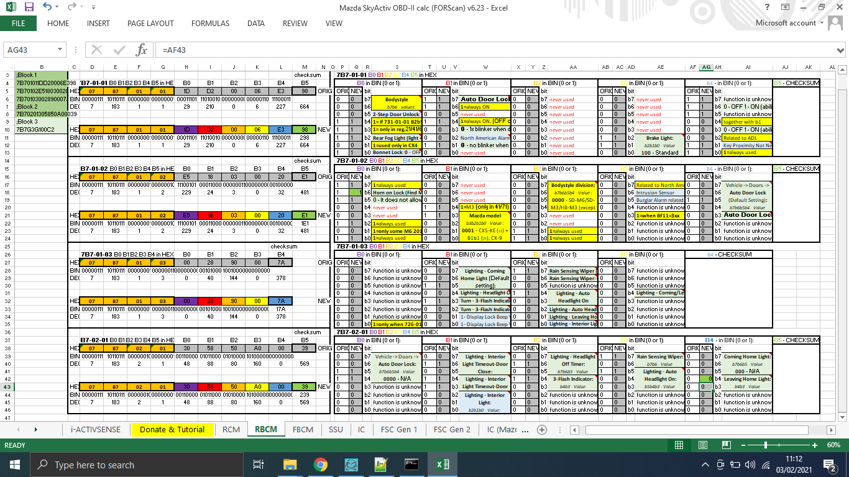Open File Explorer from the taskbar
Screen dimensions: 849x477
pos(290,465)
